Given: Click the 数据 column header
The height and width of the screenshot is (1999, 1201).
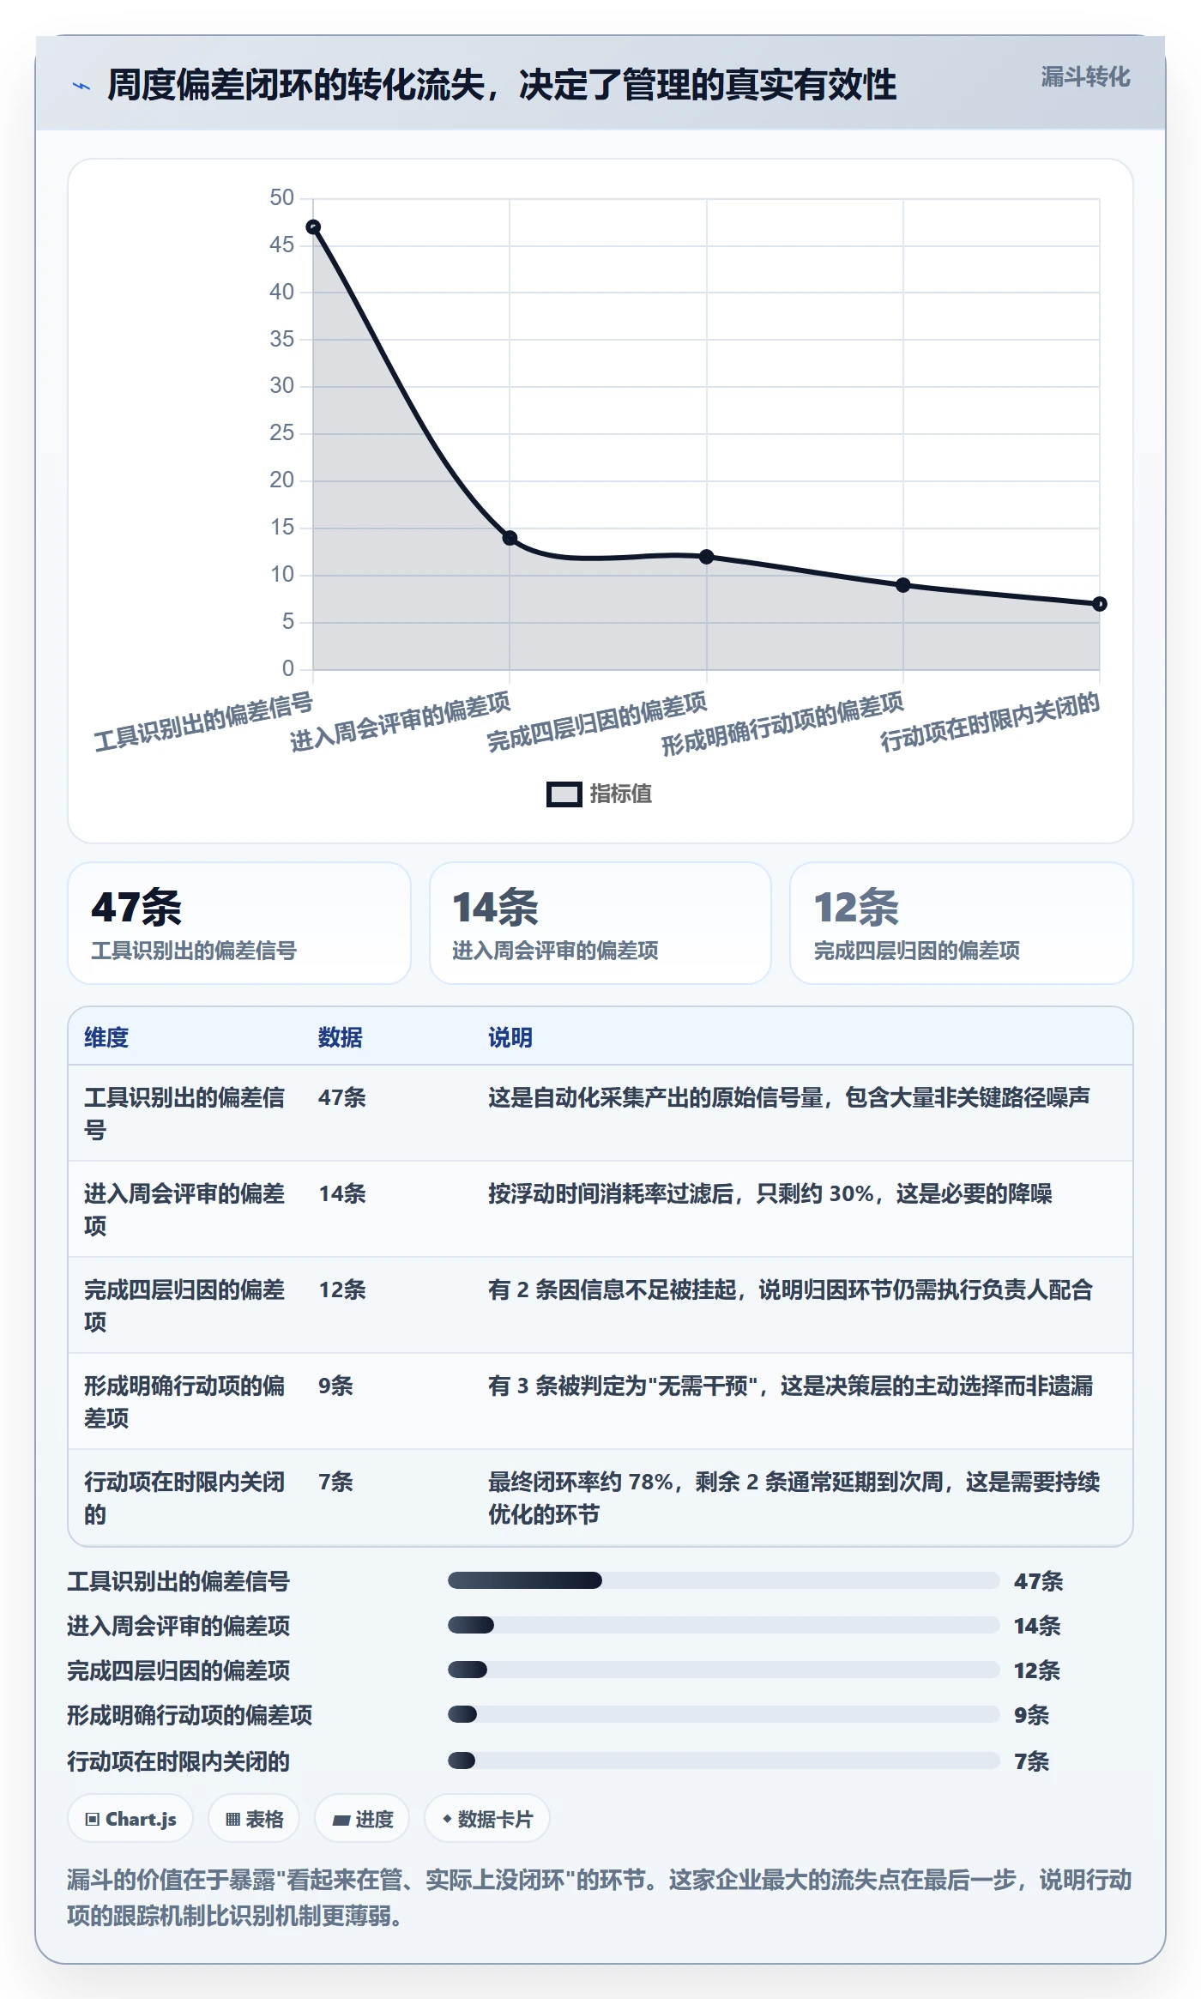Looking at the screenshot, I should (341, 1037).
